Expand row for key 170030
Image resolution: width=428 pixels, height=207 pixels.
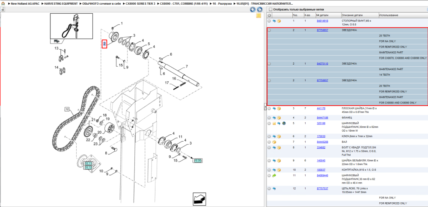click(269, 136)
